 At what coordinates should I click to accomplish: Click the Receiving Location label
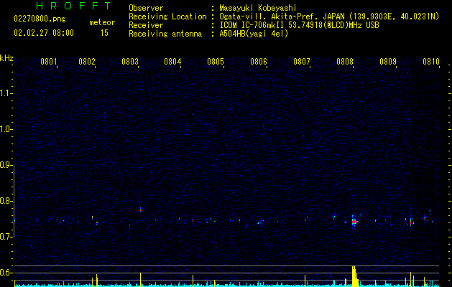coord(167,17)
